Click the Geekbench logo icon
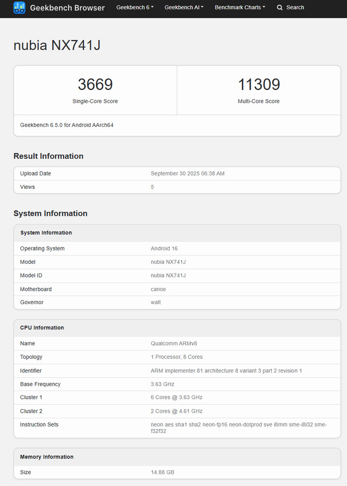Viewport: 347px width, 486px height. pos(19,7)
